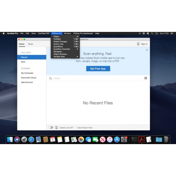Click Clear Recent Files
The width and height of the screenshot is (176, 176).
[85, 128]
